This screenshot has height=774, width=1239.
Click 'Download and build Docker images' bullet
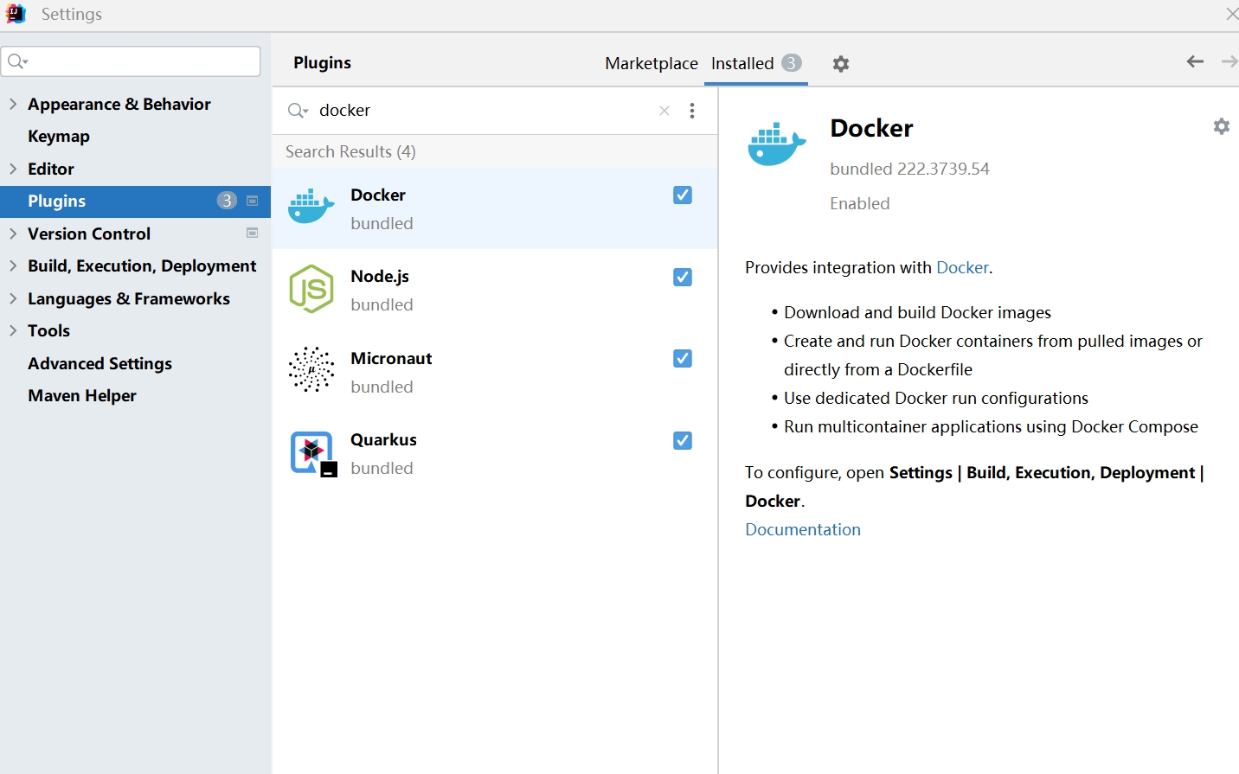917,312
